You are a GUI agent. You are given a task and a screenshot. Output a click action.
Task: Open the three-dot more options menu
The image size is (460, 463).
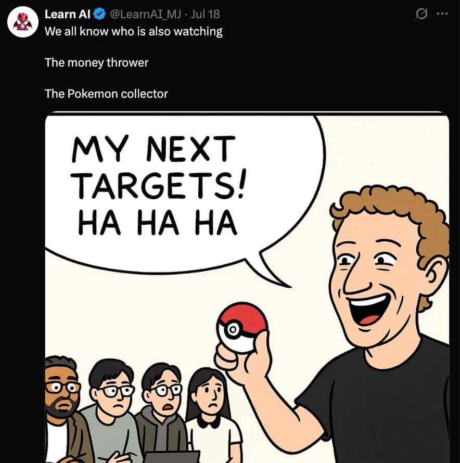point(442,14)
